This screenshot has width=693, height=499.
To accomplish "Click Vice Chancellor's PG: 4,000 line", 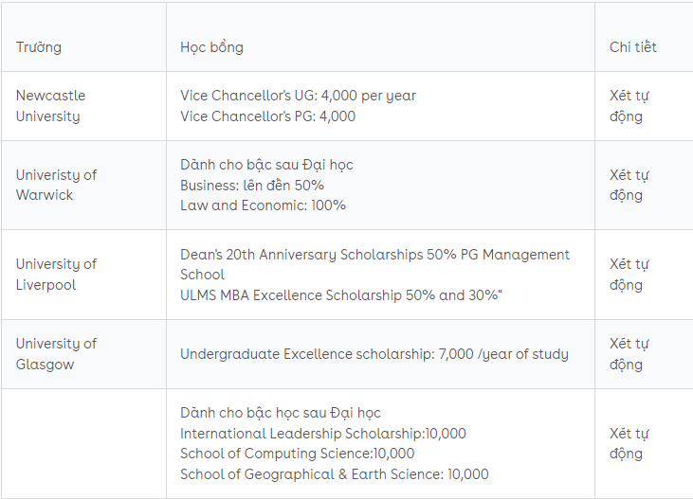I will pyautogui.click(x=267, y=116).
